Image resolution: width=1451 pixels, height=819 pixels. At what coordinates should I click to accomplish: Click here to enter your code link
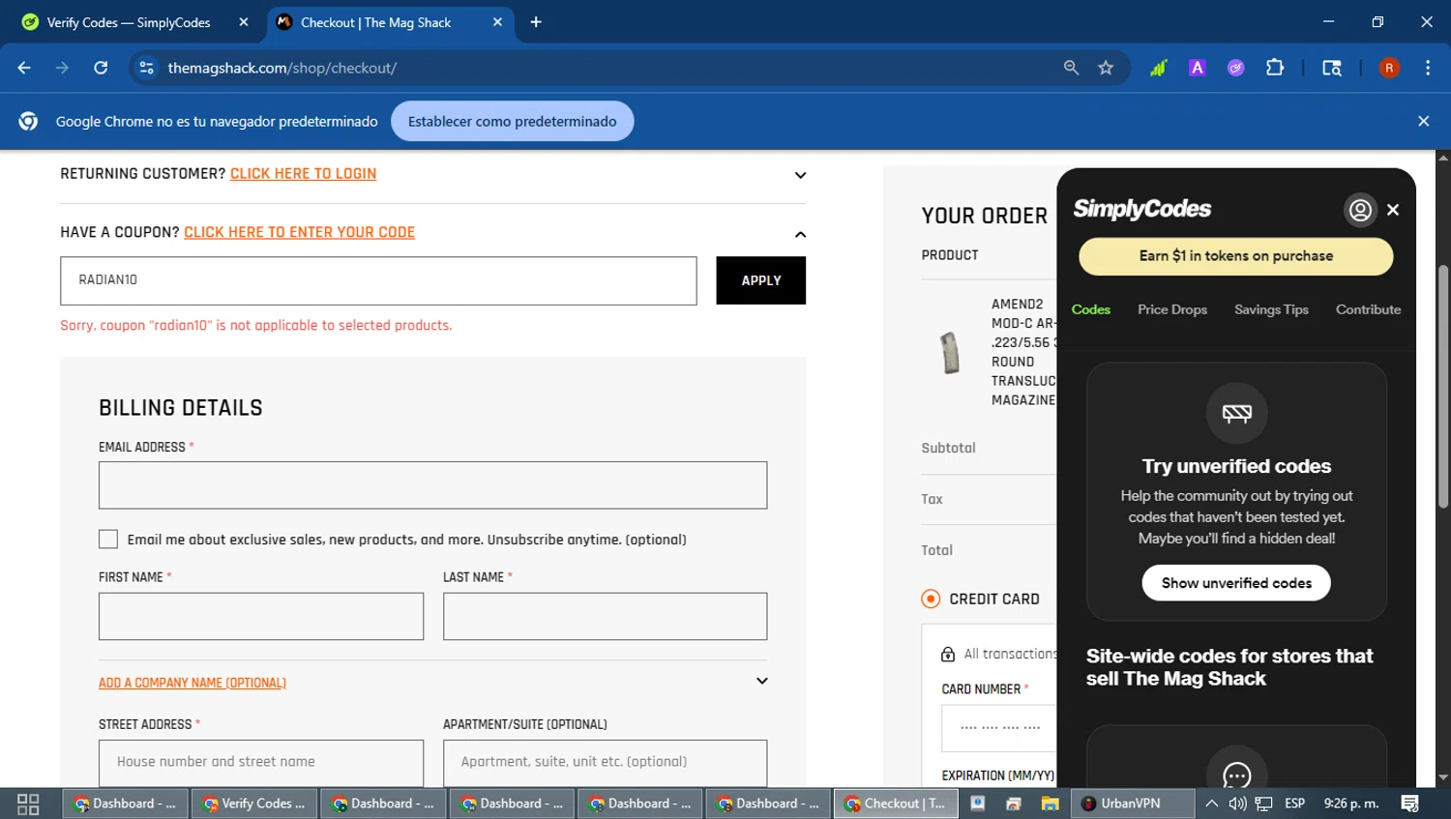tap(299, 232)
